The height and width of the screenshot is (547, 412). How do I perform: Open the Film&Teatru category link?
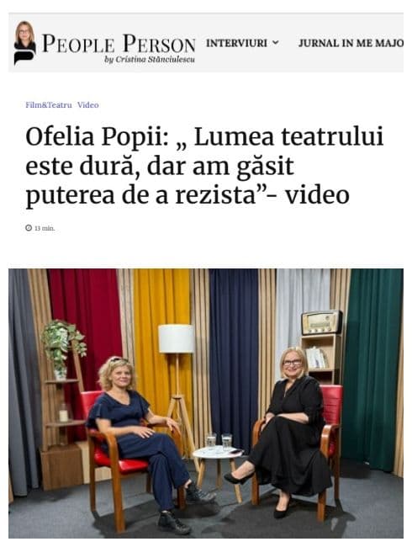coord(49,104)
